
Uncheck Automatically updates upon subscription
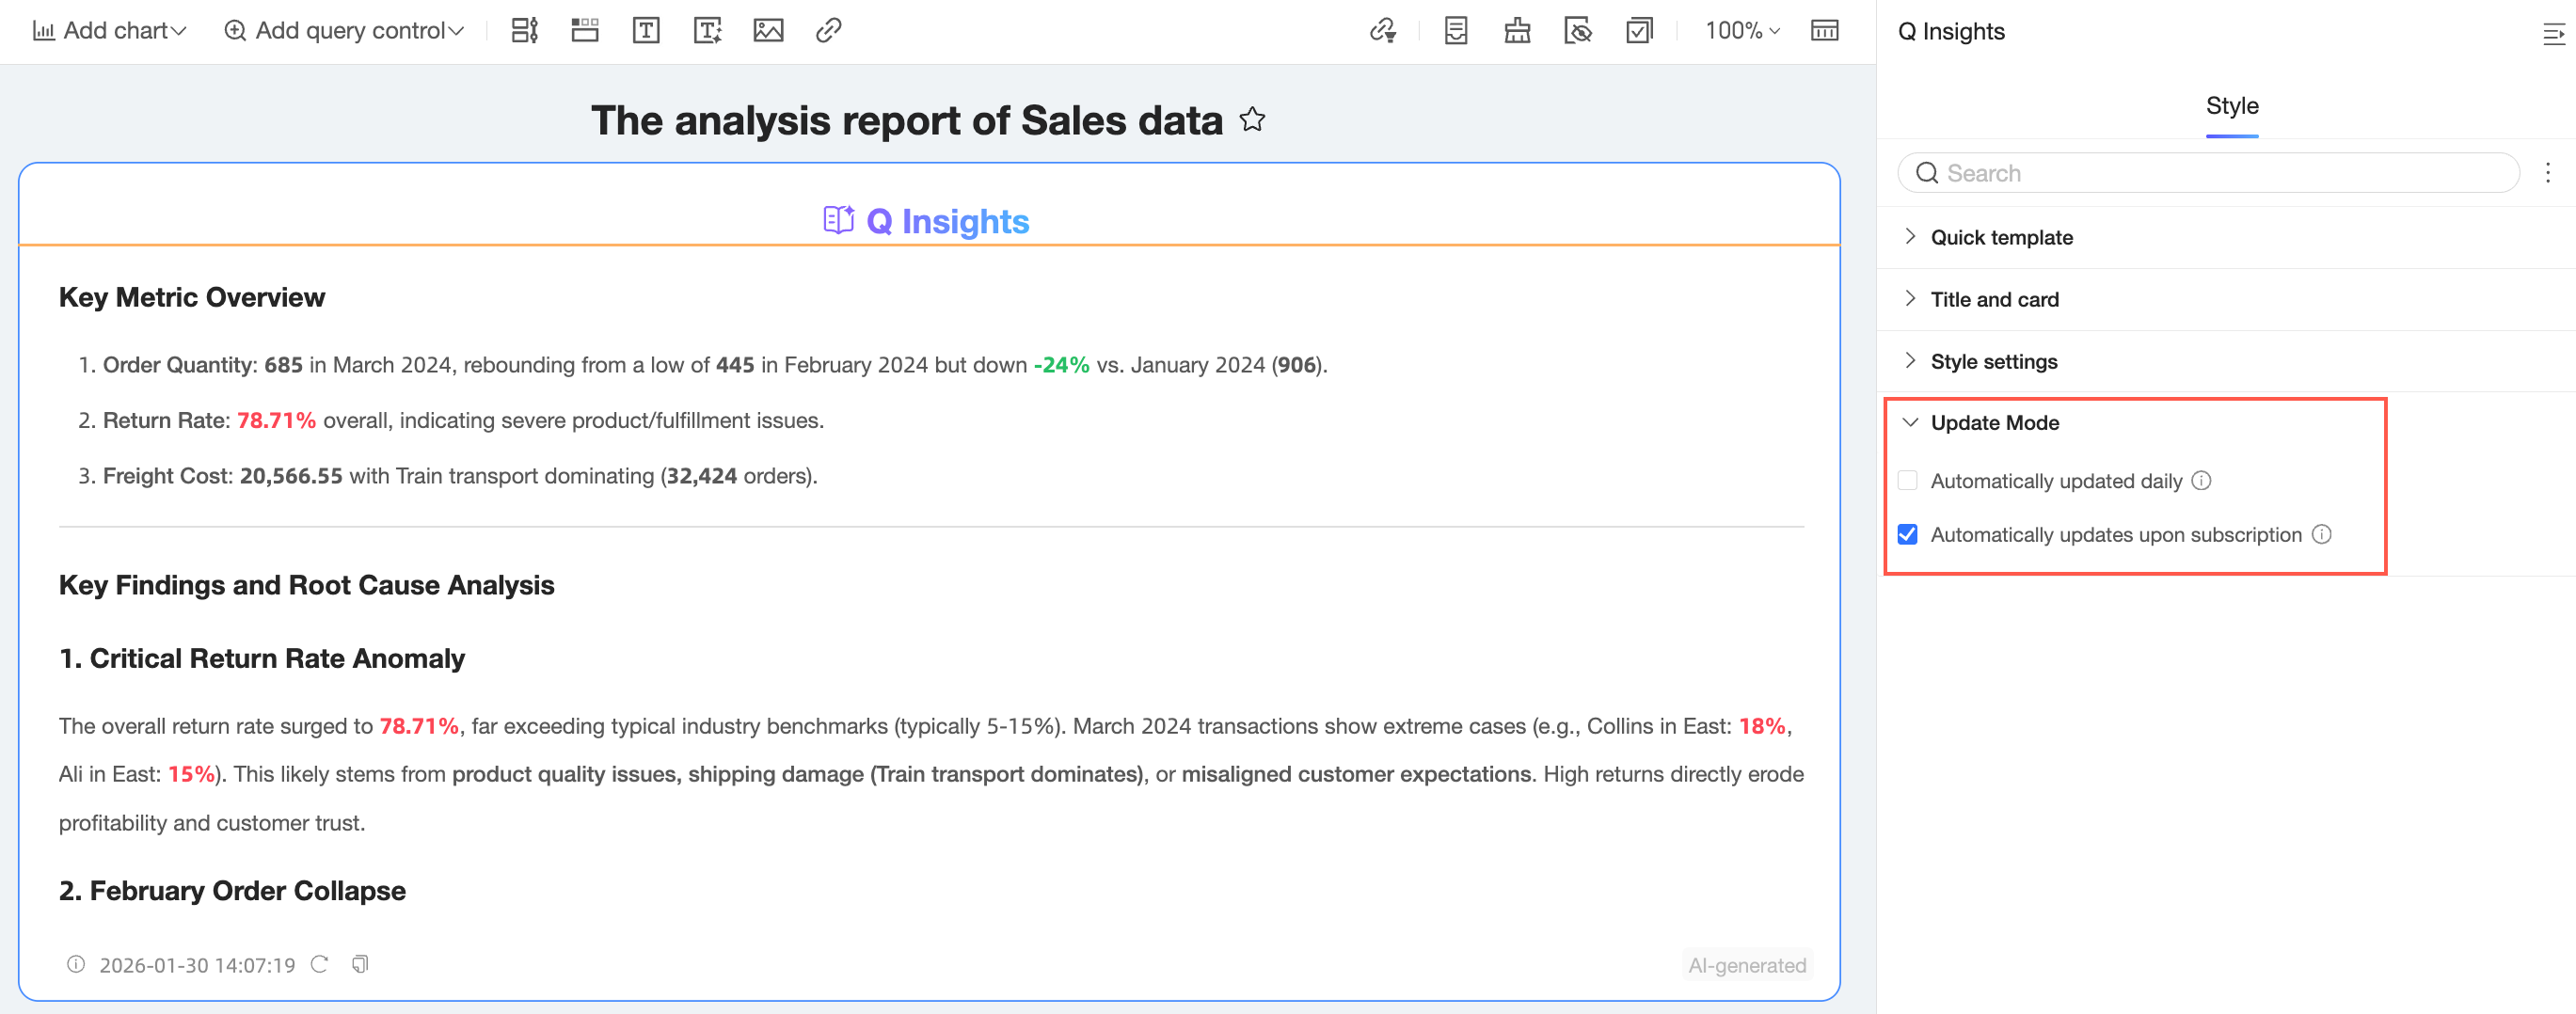coord(1908,535)
